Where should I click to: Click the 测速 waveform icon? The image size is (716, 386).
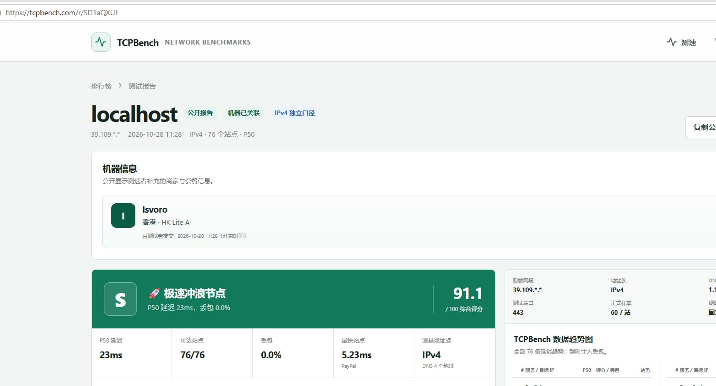(671, 42)
